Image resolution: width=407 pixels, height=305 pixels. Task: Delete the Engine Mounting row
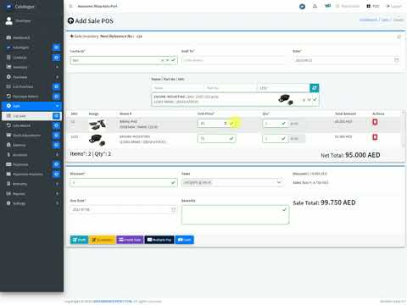[375, 137]
